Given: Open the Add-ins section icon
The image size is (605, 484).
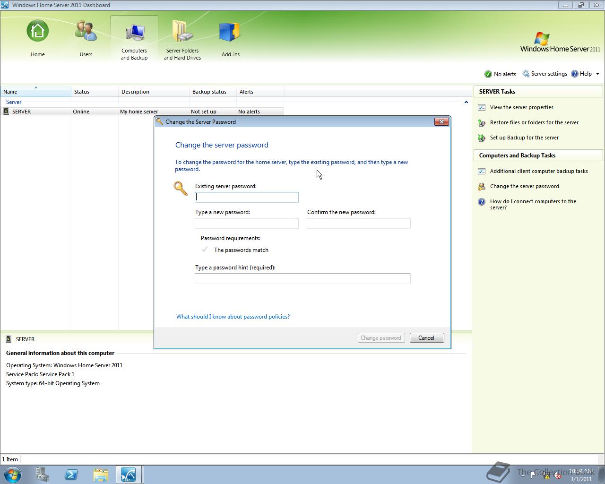Looking at the screenshot, I should point(231,32).
